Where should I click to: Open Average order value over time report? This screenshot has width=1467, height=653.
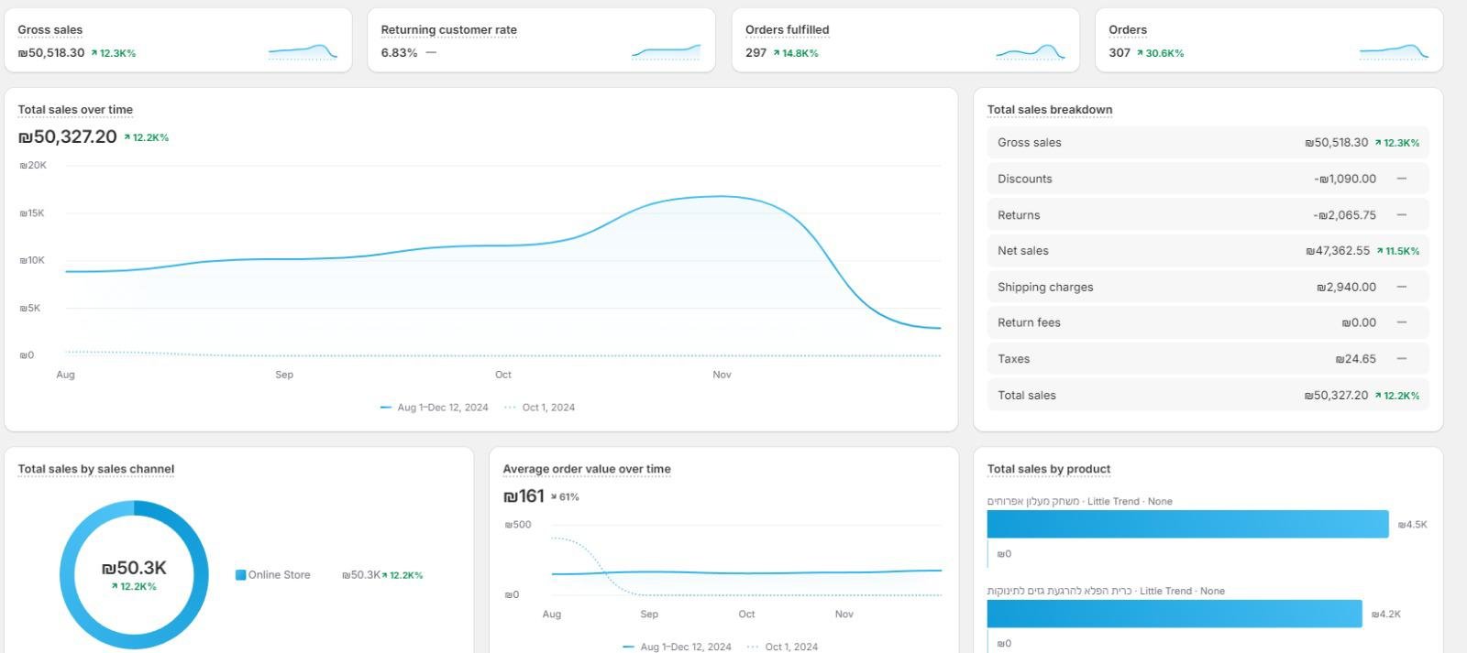pos(586,469)
